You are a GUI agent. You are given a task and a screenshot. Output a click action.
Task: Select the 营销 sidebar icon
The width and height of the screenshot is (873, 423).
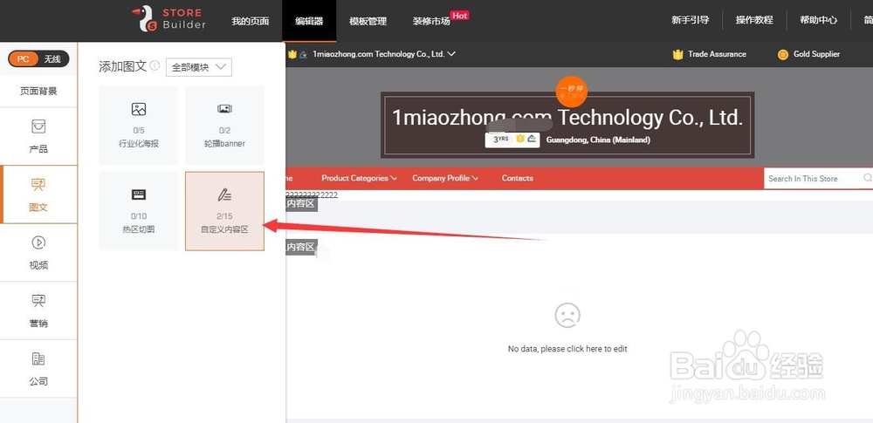click(x=38, y=301)
